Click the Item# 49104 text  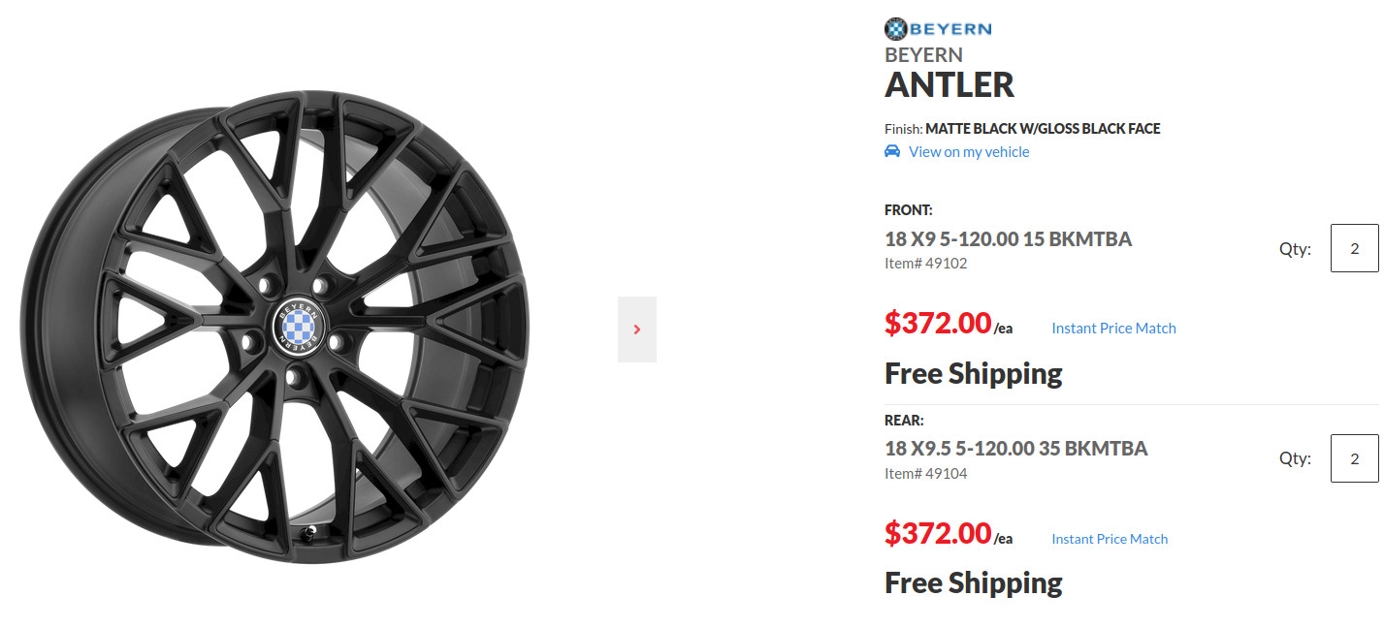(925, 474)
